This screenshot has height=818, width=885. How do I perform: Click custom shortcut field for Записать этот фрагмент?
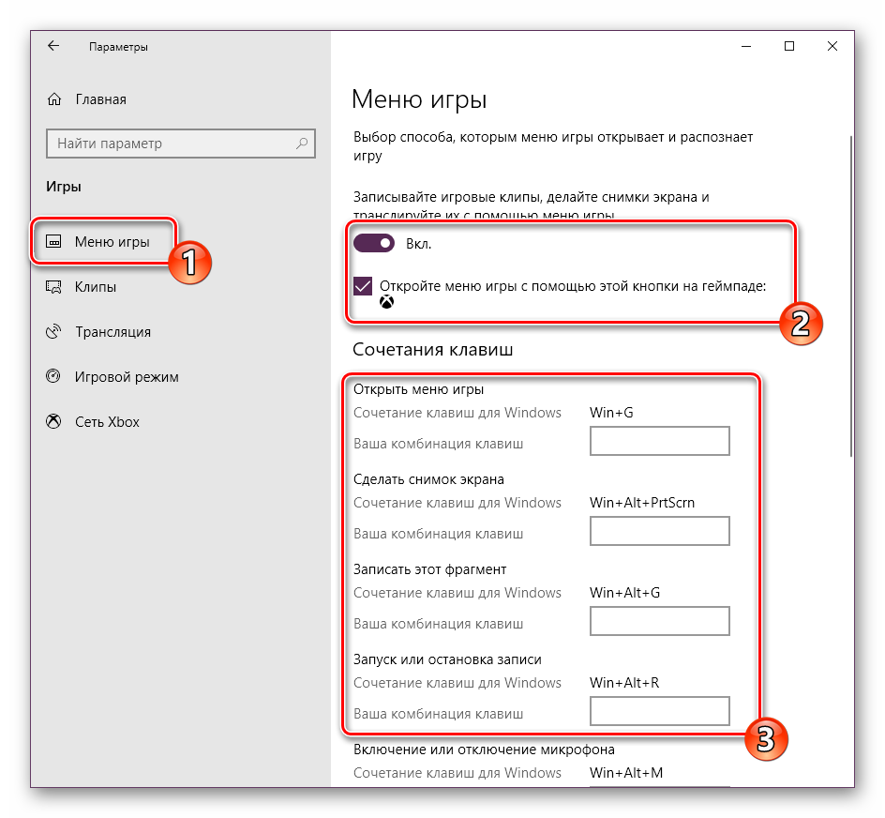(x=659, y=622)
